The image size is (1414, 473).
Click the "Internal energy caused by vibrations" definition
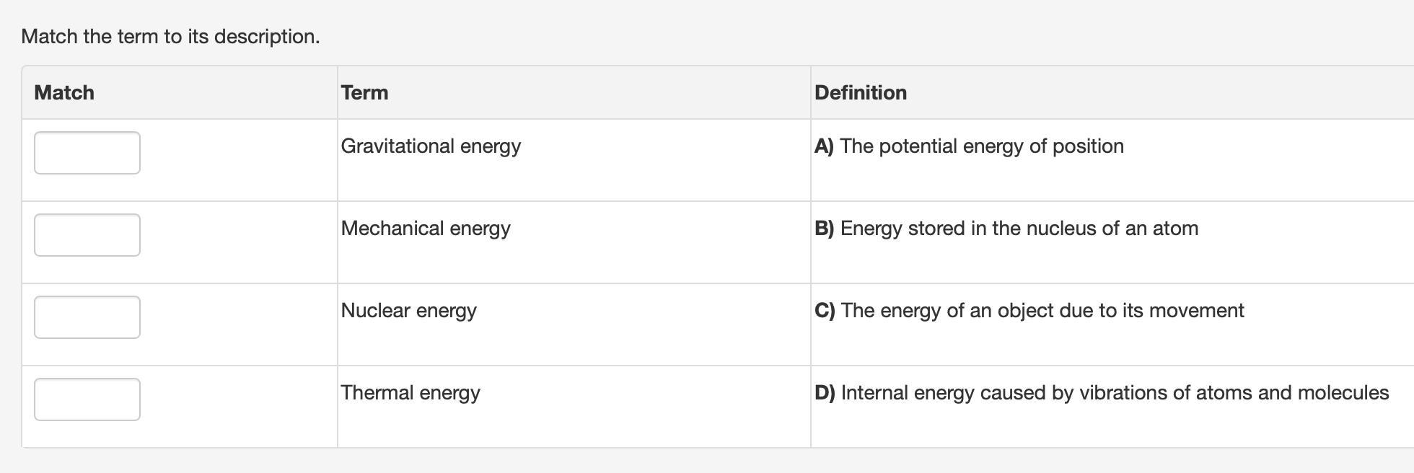[x=1115, y=393]
